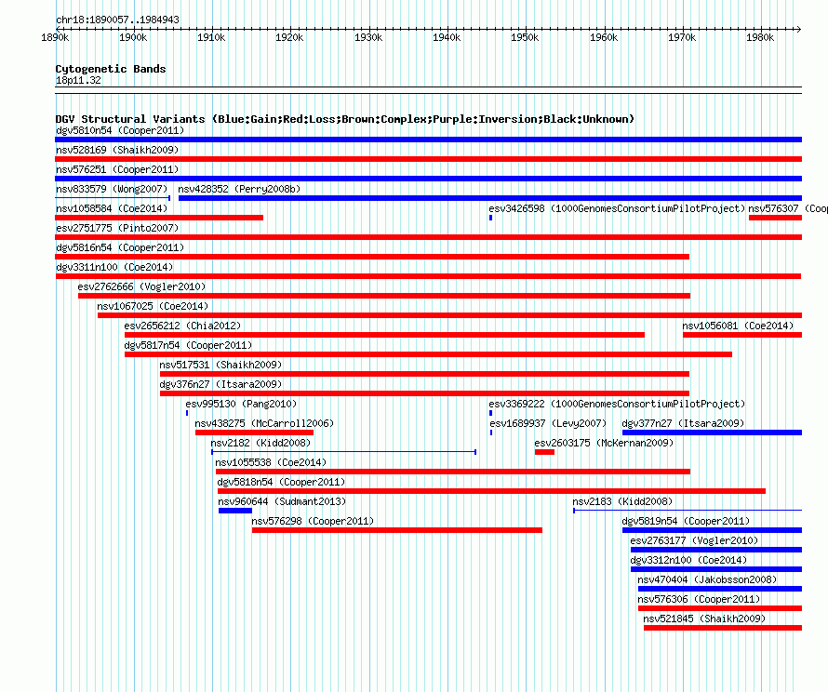Click the blue gain bar under nsv960644
Image resolution: width=828 pixels, height=692 pixels.
coord(235,511)
